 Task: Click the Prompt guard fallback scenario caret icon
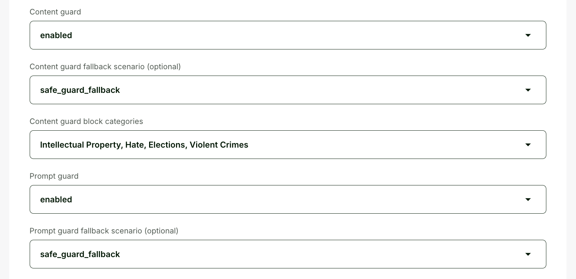click(528, 254)
